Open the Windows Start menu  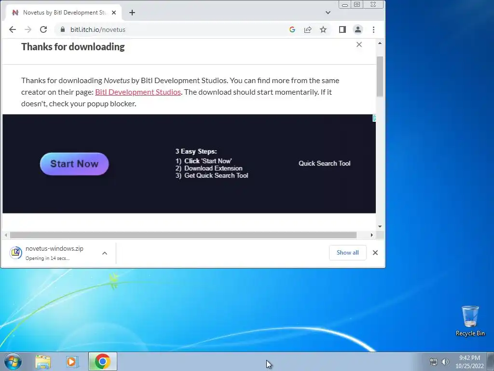tap(13, 361)
